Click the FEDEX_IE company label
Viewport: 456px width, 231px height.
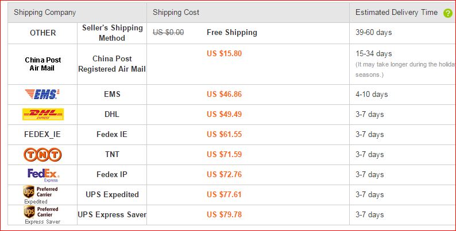coord(42,135)
